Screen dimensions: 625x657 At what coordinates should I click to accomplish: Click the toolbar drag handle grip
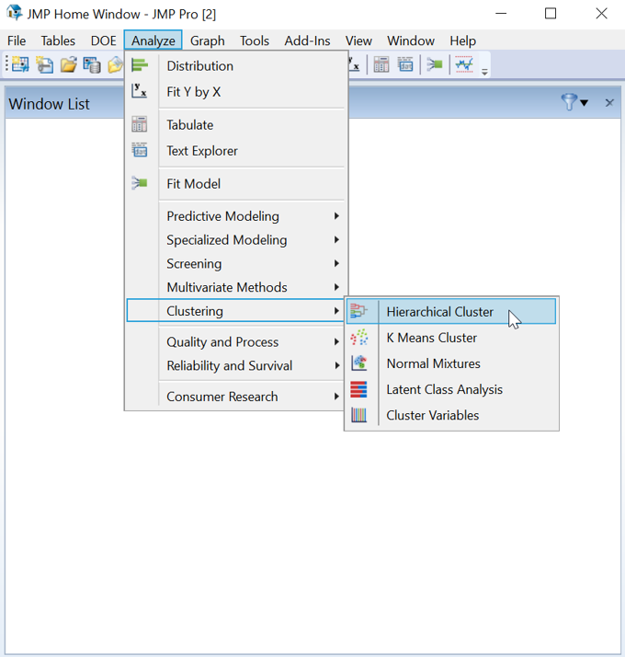pos(6,64)
